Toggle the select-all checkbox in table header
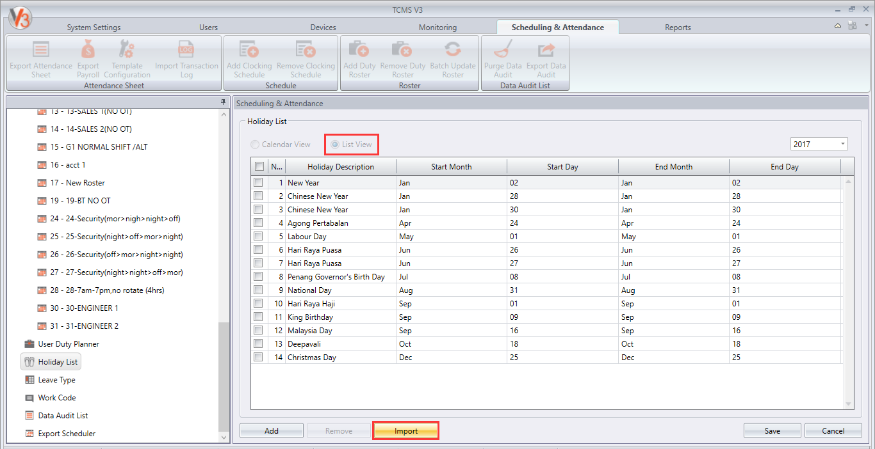This screenshot has width=875, height=449. click(259, 167)
